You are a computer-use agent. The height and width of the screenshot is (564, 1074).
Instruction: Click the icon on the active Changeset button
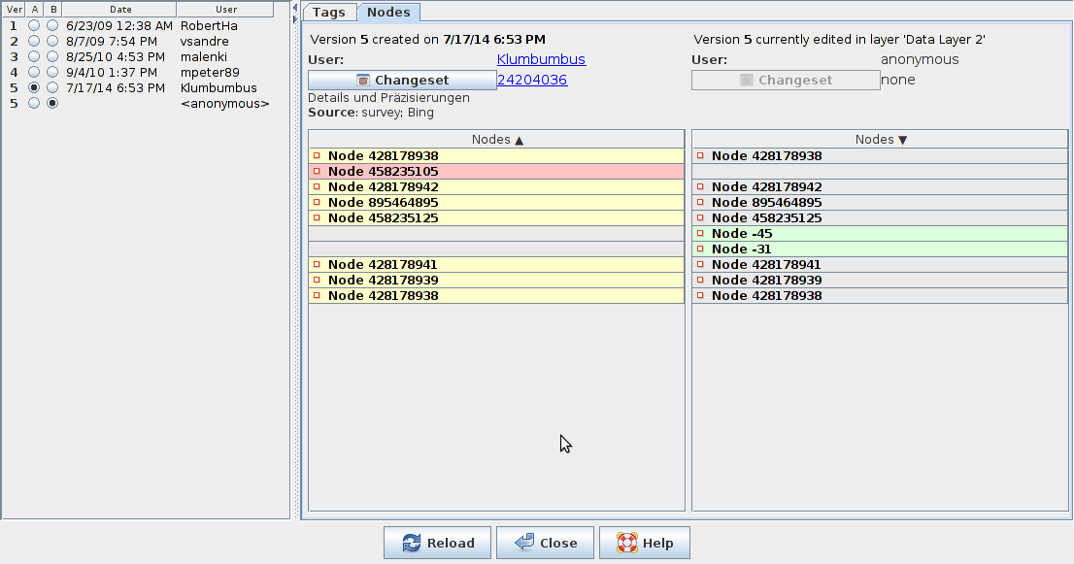[363, 81]
